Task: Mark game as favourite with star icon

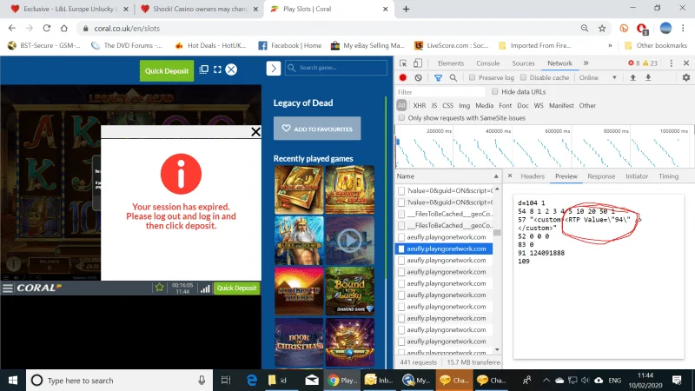Action: coord(160,288)
